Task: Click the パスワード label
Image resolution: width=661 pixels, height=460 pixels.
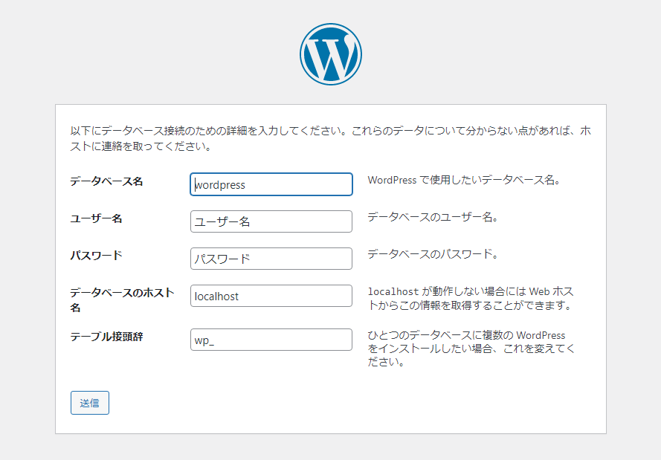Action: pyautogui.click(x=96, y=256)
